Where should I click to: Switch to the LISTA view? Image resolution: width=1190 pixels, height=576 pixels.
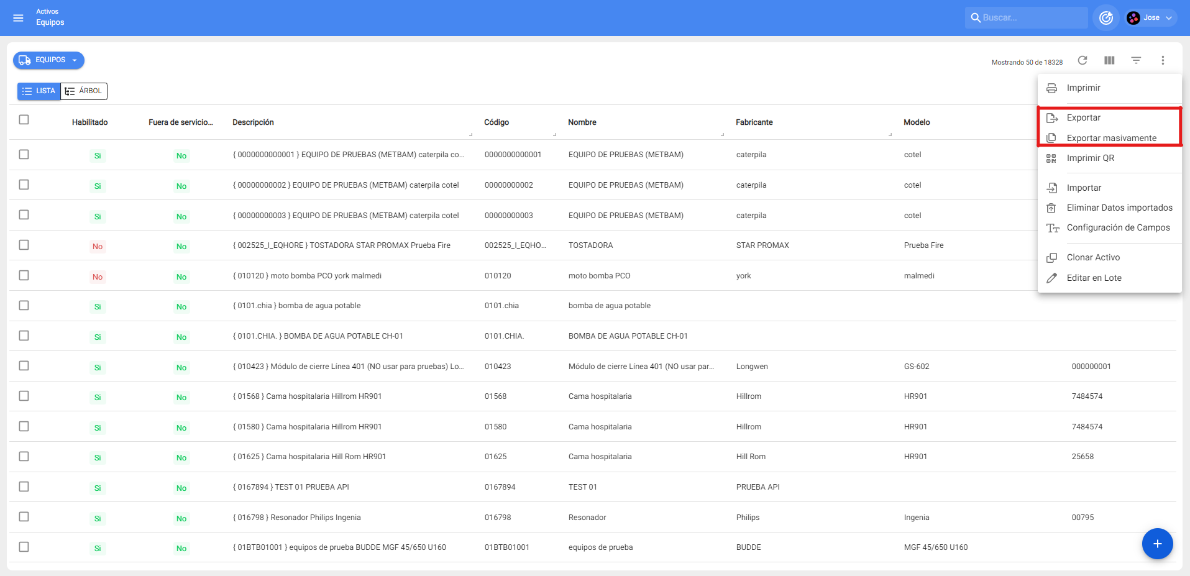pos(39,91)
